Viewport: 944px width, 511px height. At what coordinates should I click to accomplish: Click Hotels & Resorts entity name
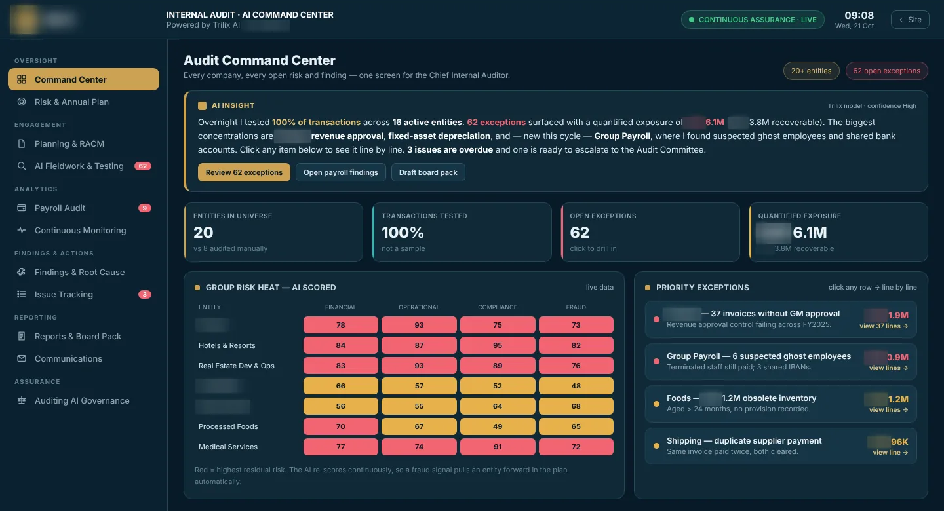(x=227, y=345)
